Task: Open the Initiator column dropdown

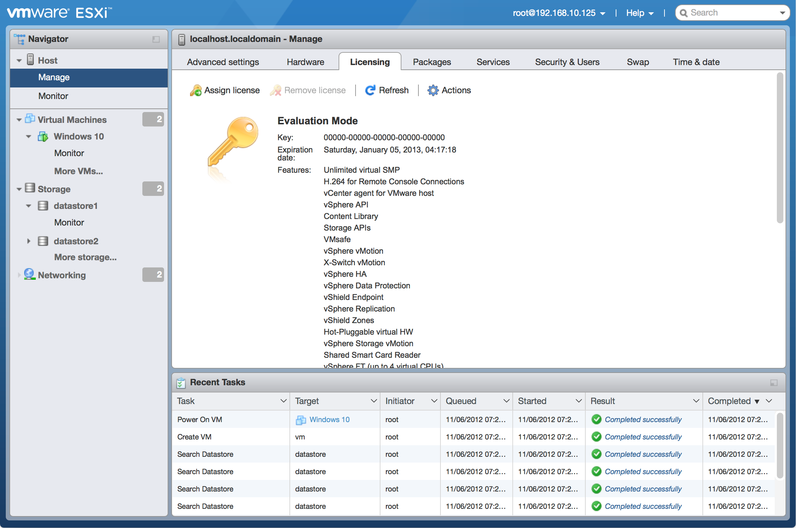Action: 434,401
